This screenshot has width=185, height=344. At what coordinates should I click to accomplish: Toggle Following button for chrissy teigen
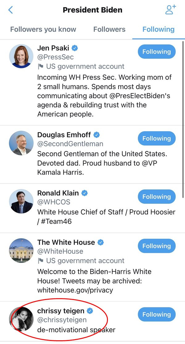click(157, 314)
